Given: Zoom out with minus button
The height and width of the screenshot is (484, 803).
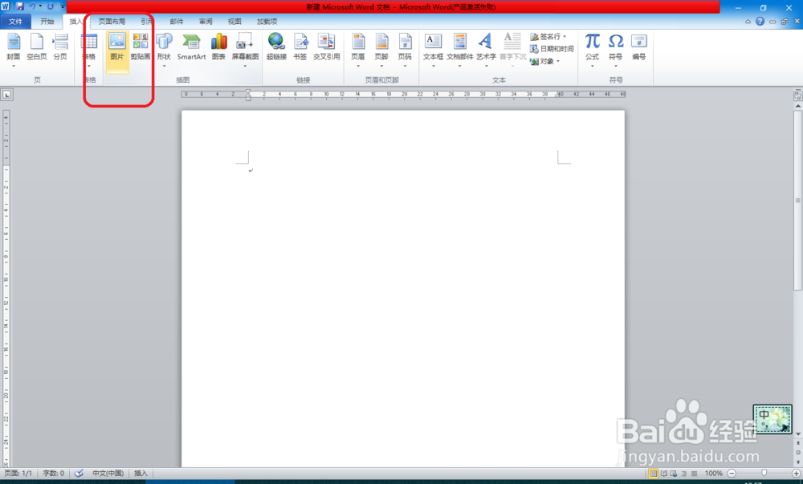Looking at the screenshot, I should [x=732, y=474].
